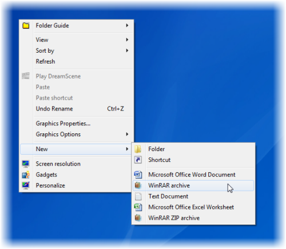This screenshot has width=286, height=249.
Task: Choose Undo Rename menu entry
Action: [76, 109]
